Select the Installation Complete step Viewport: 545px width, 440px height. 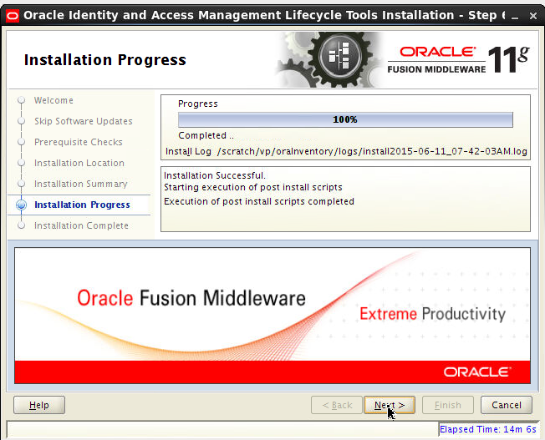point(81,225)
